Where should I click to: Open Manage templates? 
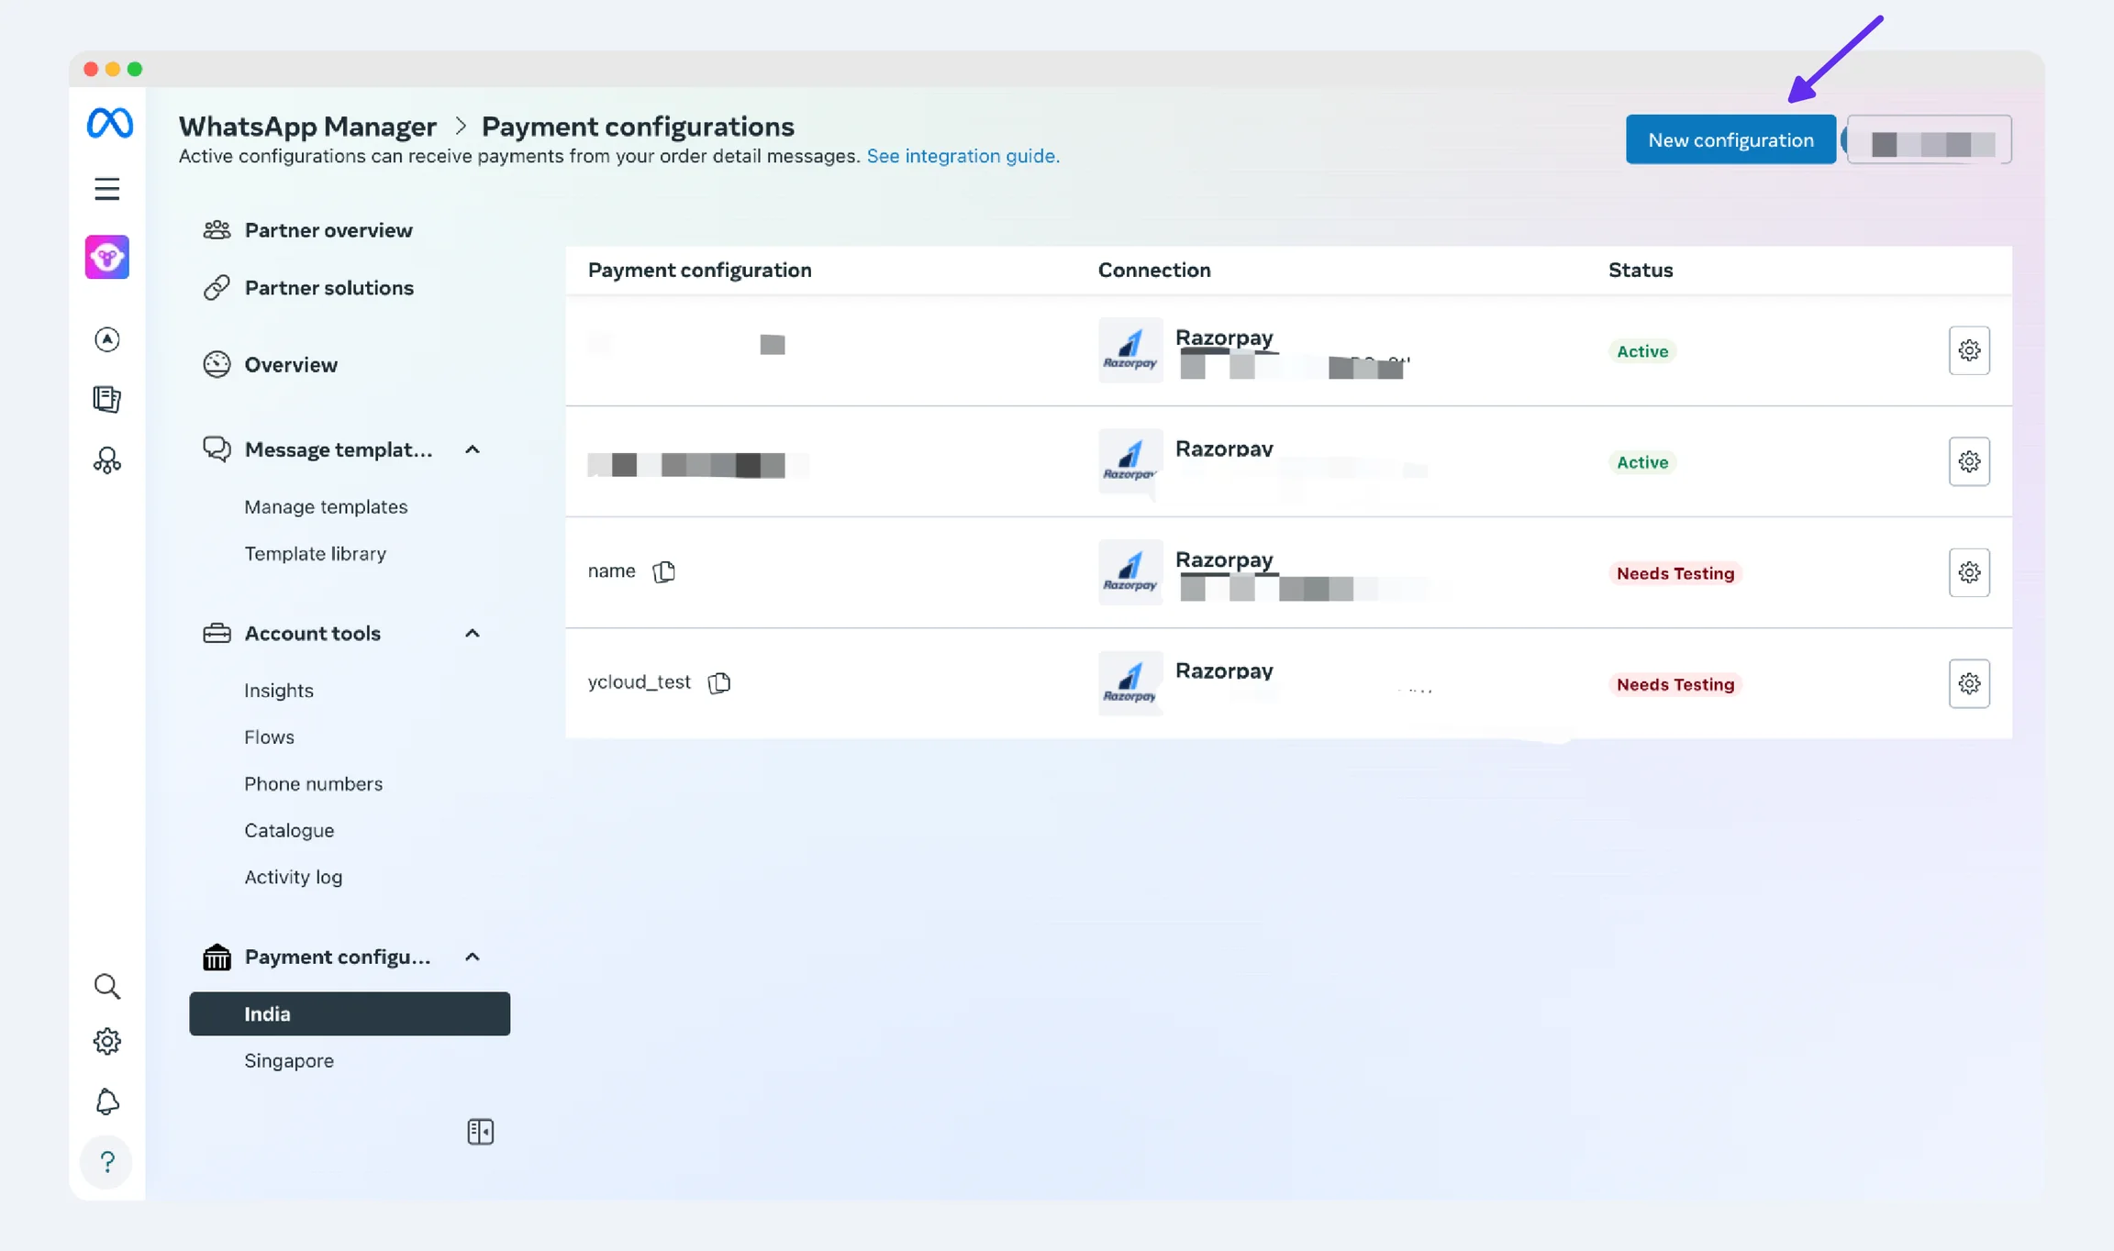tap(326, 506)
